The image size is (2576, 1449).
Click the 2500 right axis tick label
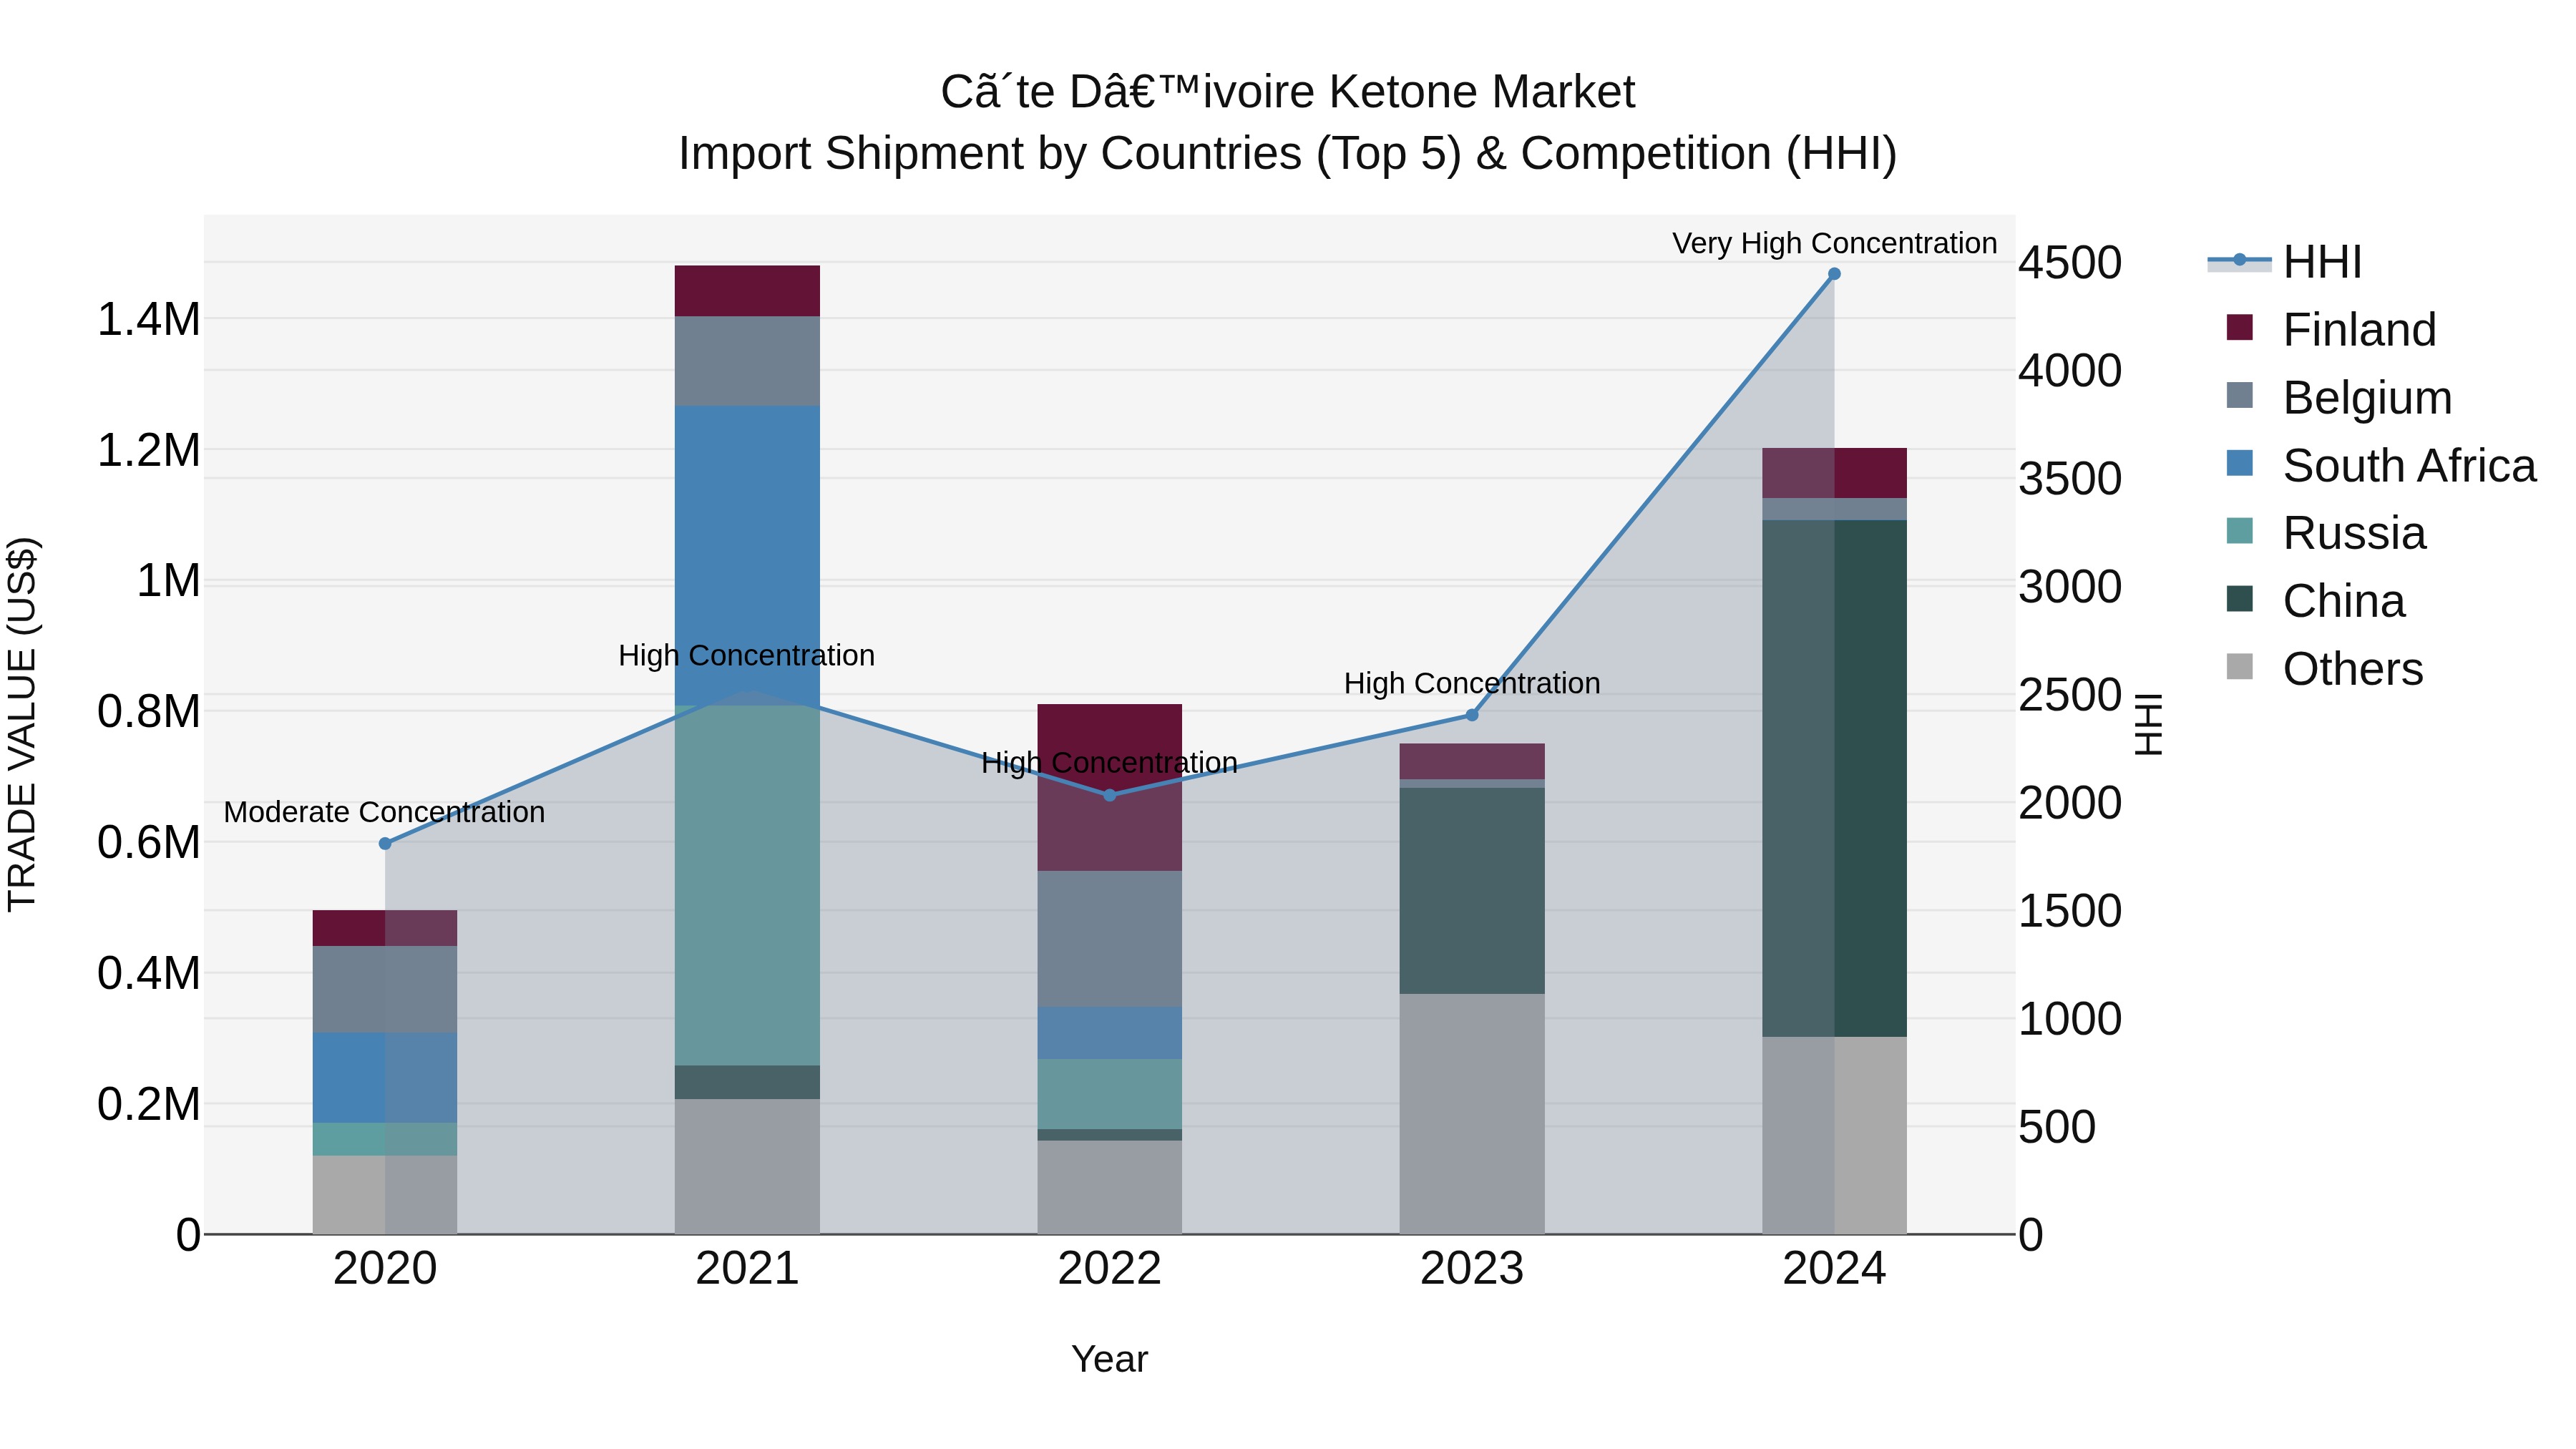pyautogui.click(x=2070, y=695)
